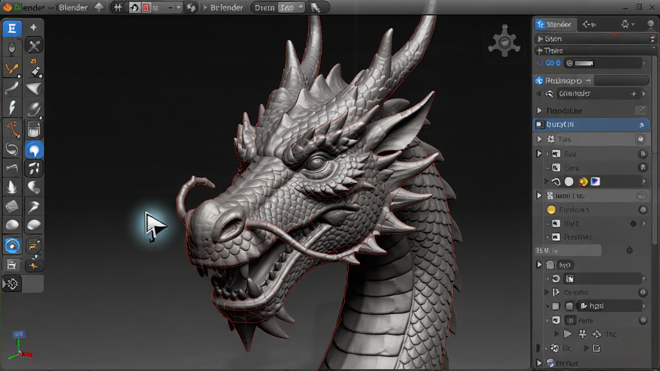Screen dimensions: 660x371
Task: Switch to the Blender panel tab
Action: [x=554, y=24]
